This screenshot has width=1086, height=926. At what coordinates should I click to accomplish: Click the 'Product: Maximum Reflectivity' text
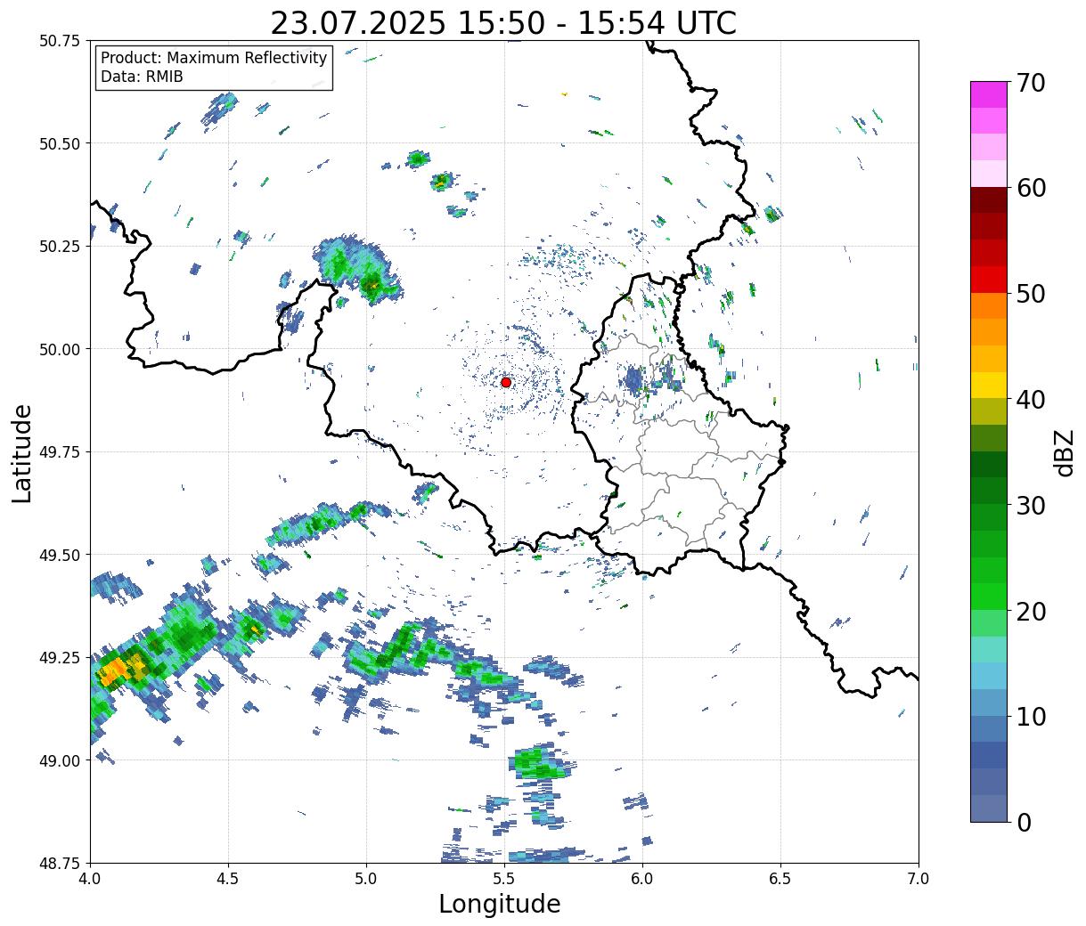point(214,58)
